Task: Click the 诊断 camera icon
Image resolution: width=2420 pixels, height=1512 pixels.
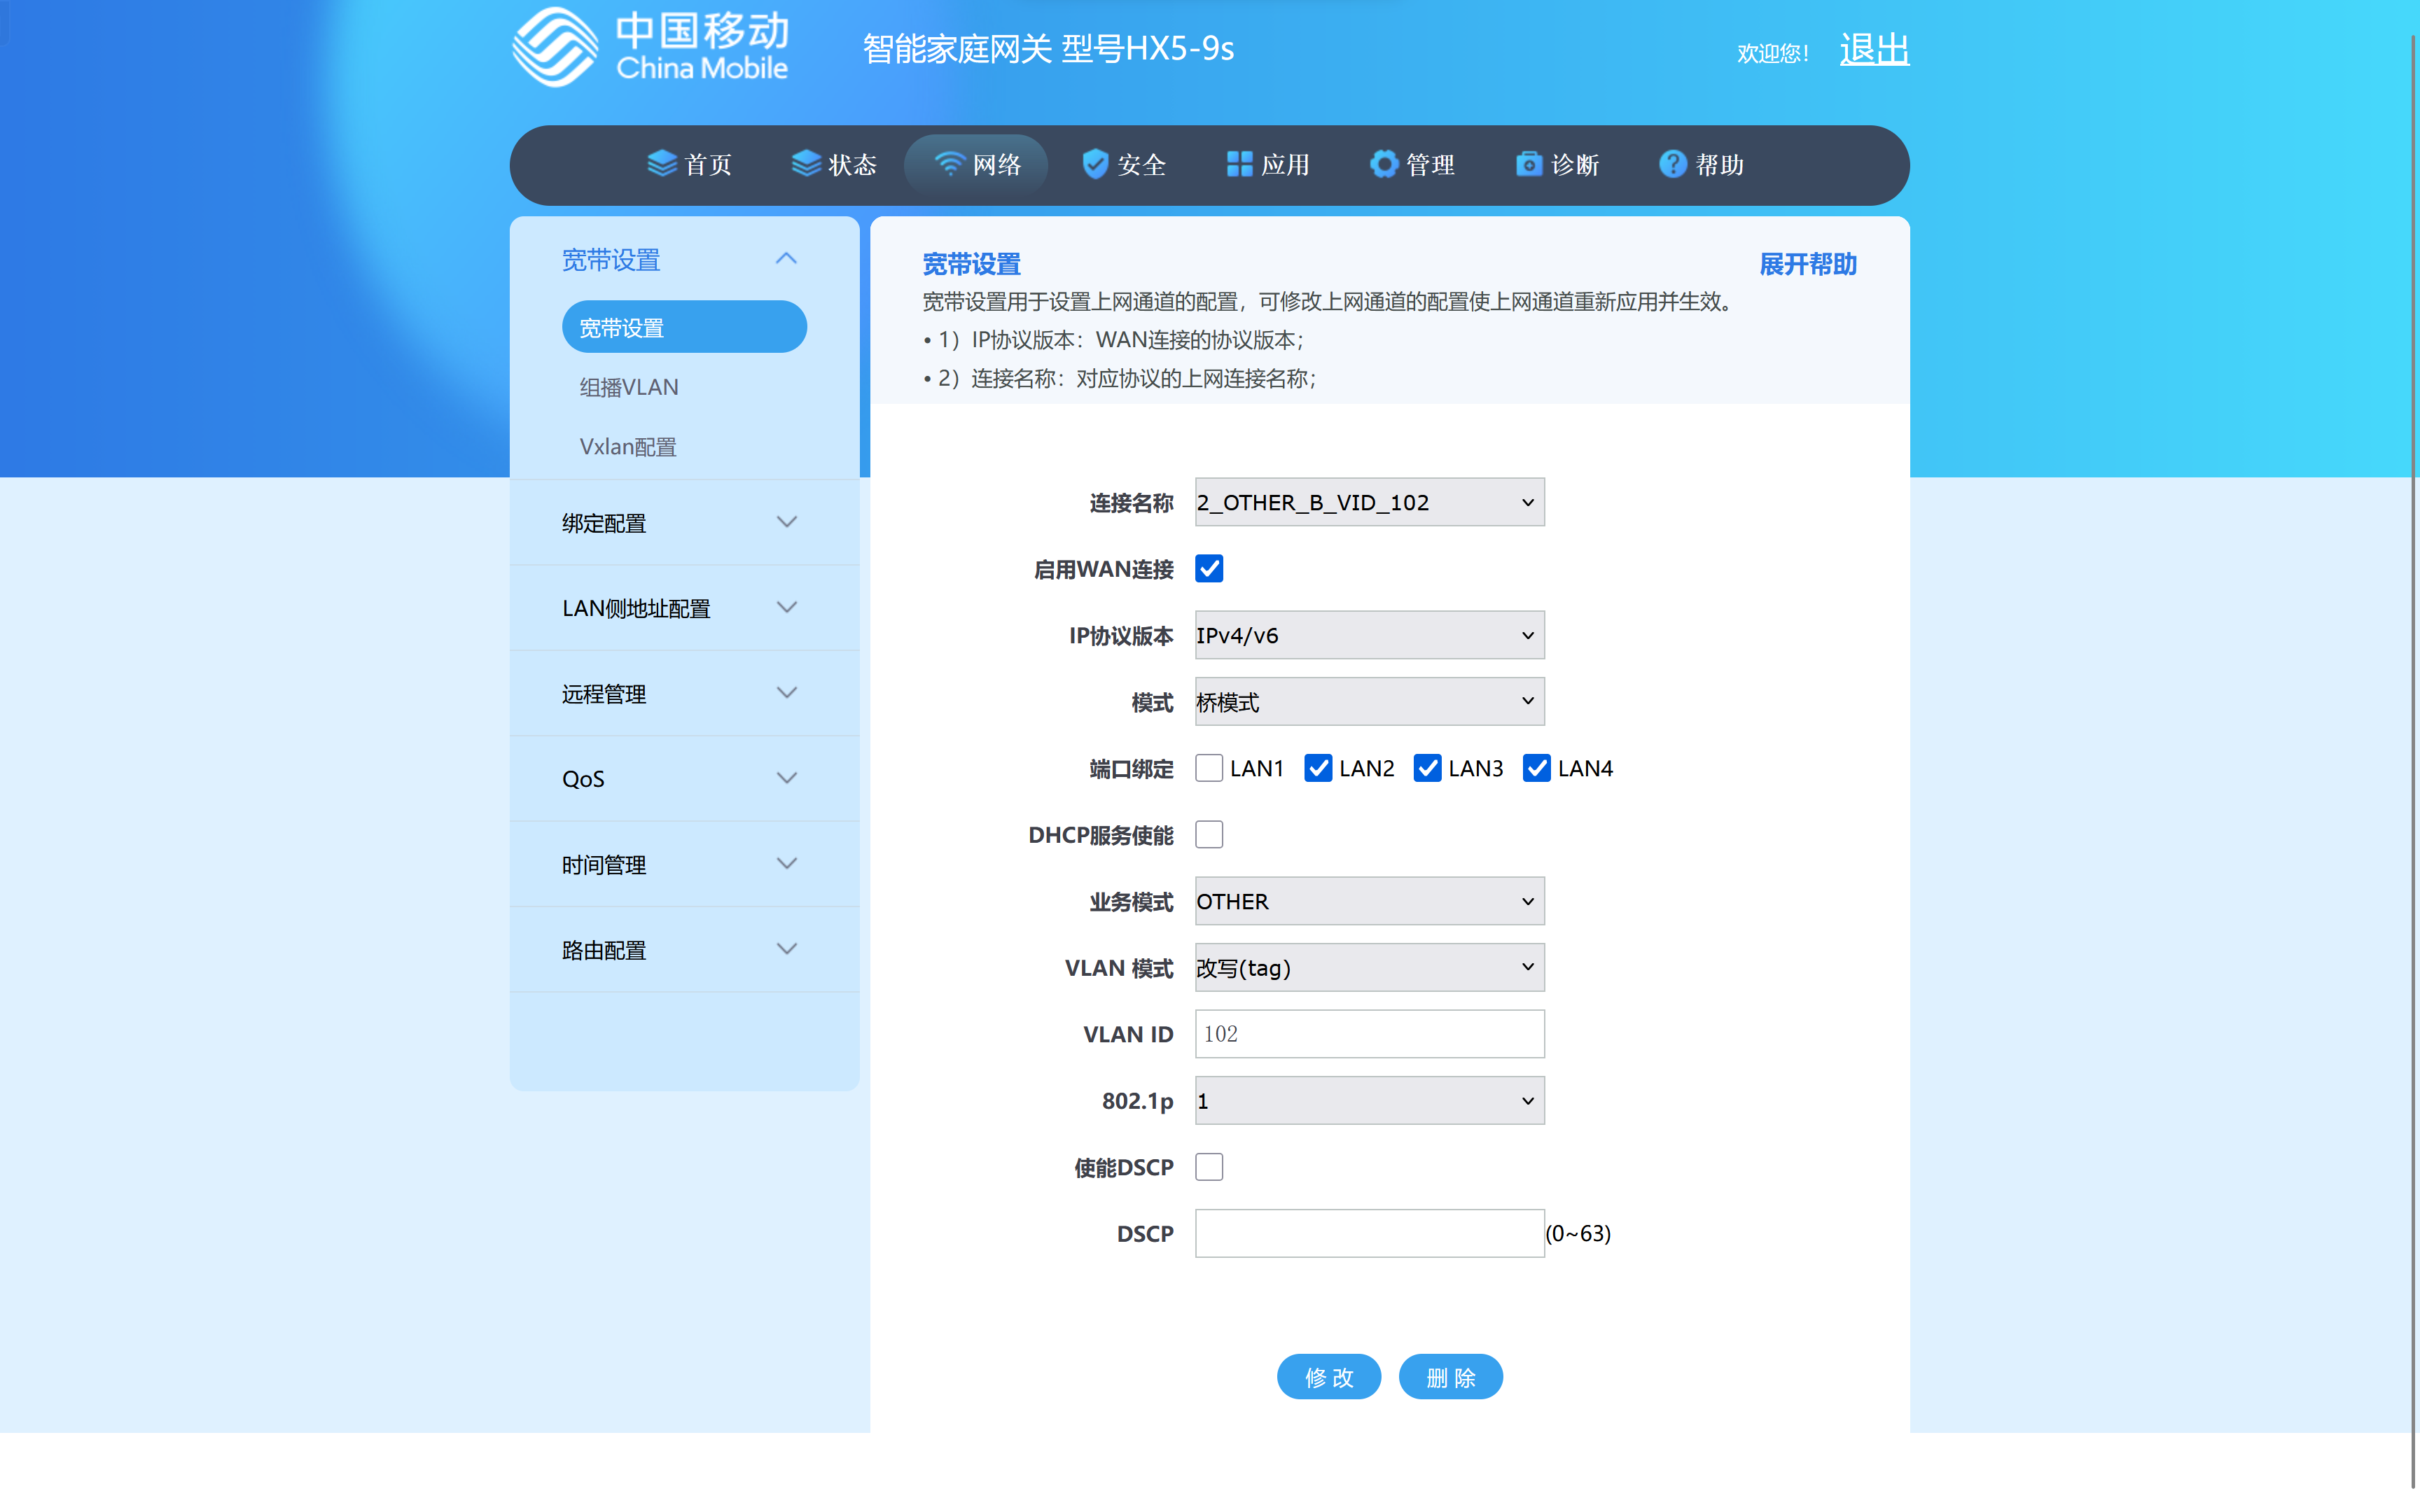Action: (x=1528, y=164)
